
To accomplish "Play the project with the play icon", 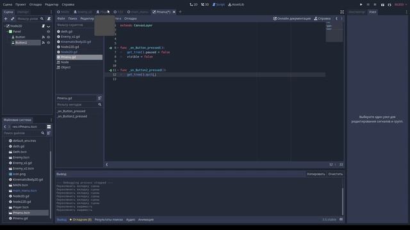I will coord(361,4).
